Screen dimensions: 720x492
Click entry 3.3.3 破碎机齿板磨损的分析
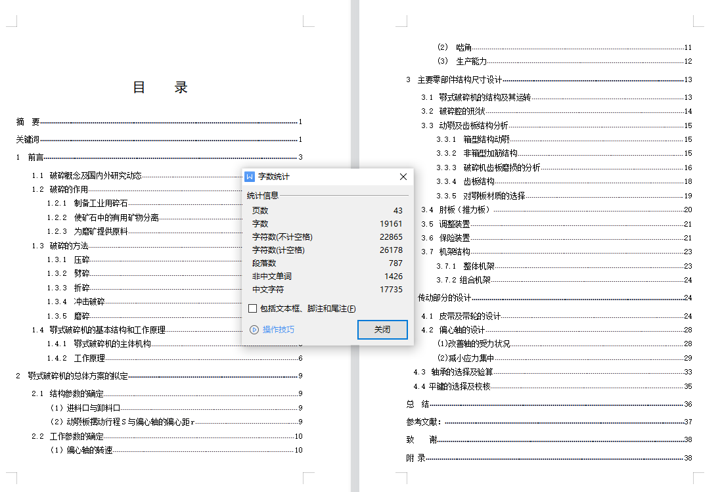pos(564,168)
